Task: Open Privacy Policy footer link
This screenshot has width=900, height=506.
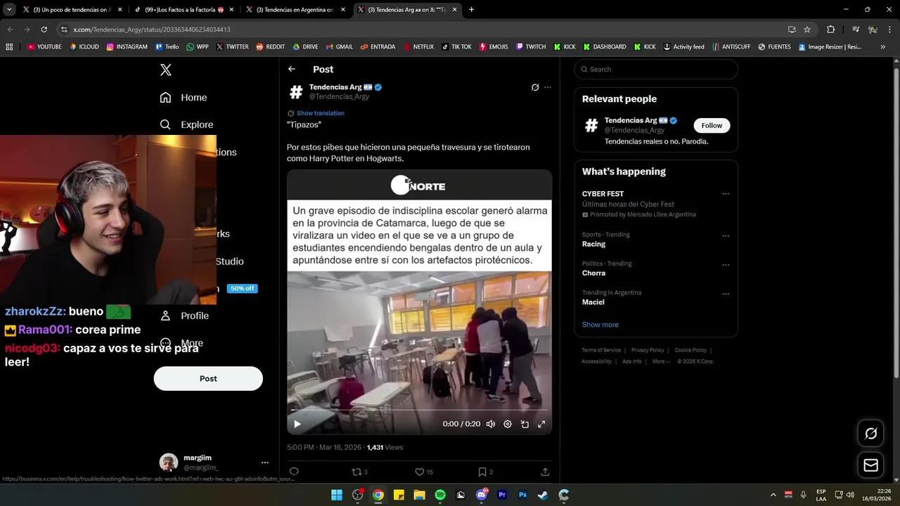Action: [x=648, y=350]
